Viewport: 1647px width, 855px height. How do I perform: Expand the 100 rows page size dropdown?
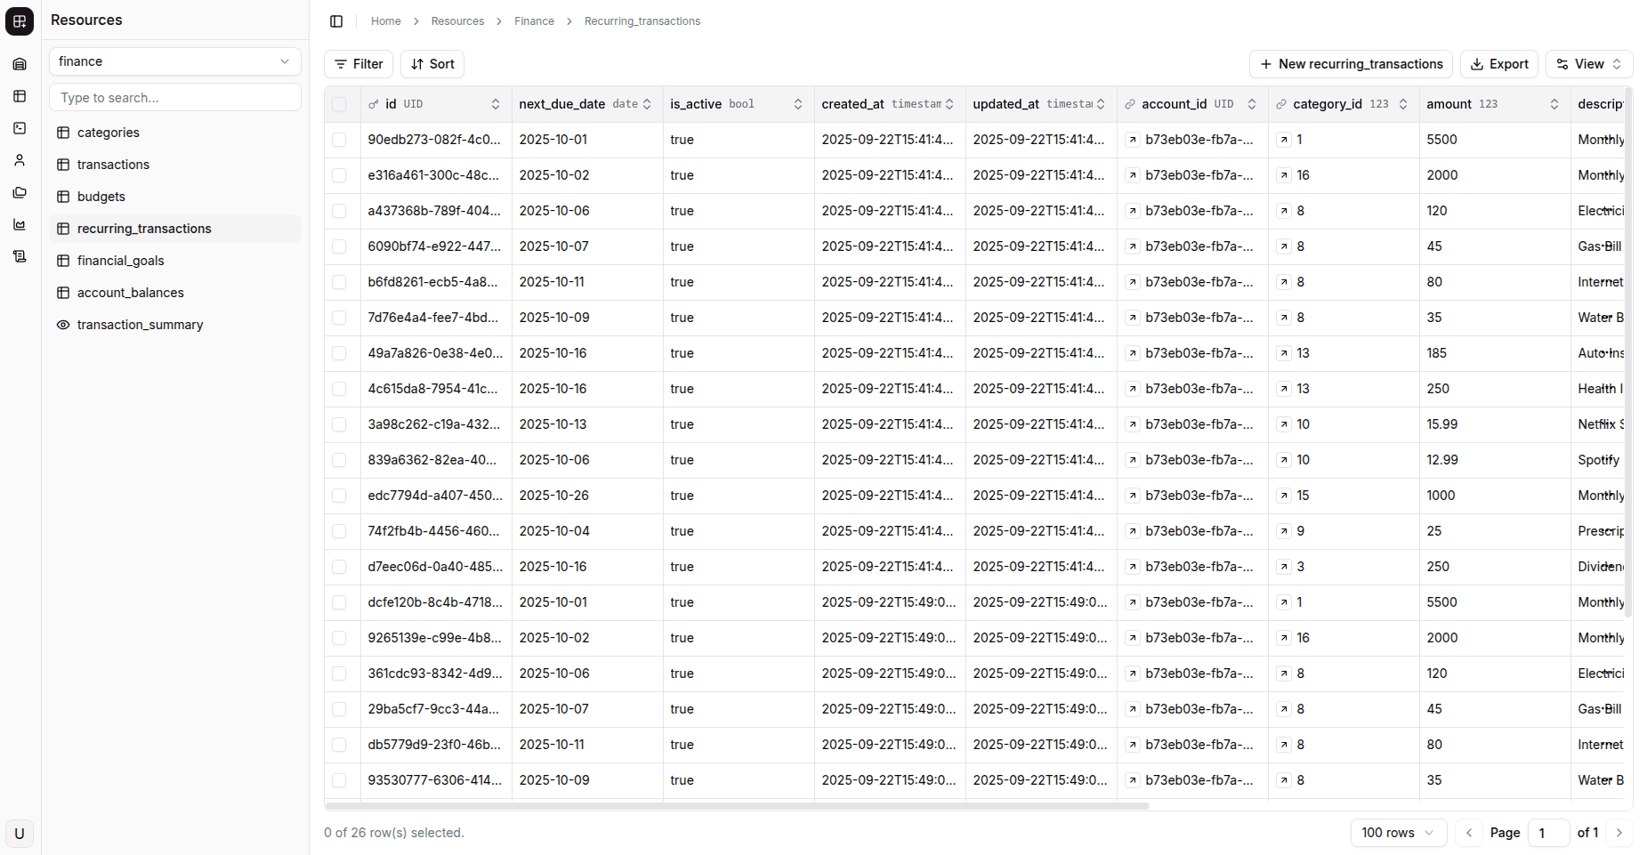tap(1398, 833)
